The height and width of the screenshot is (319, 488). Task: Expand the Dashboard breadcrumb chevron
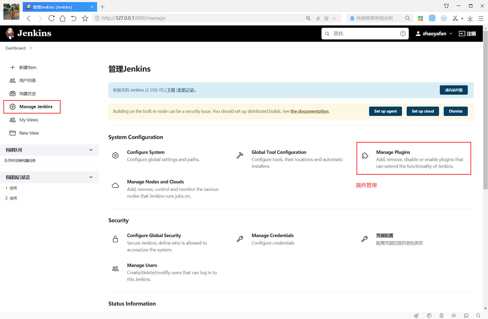click(x=31, y=48)
